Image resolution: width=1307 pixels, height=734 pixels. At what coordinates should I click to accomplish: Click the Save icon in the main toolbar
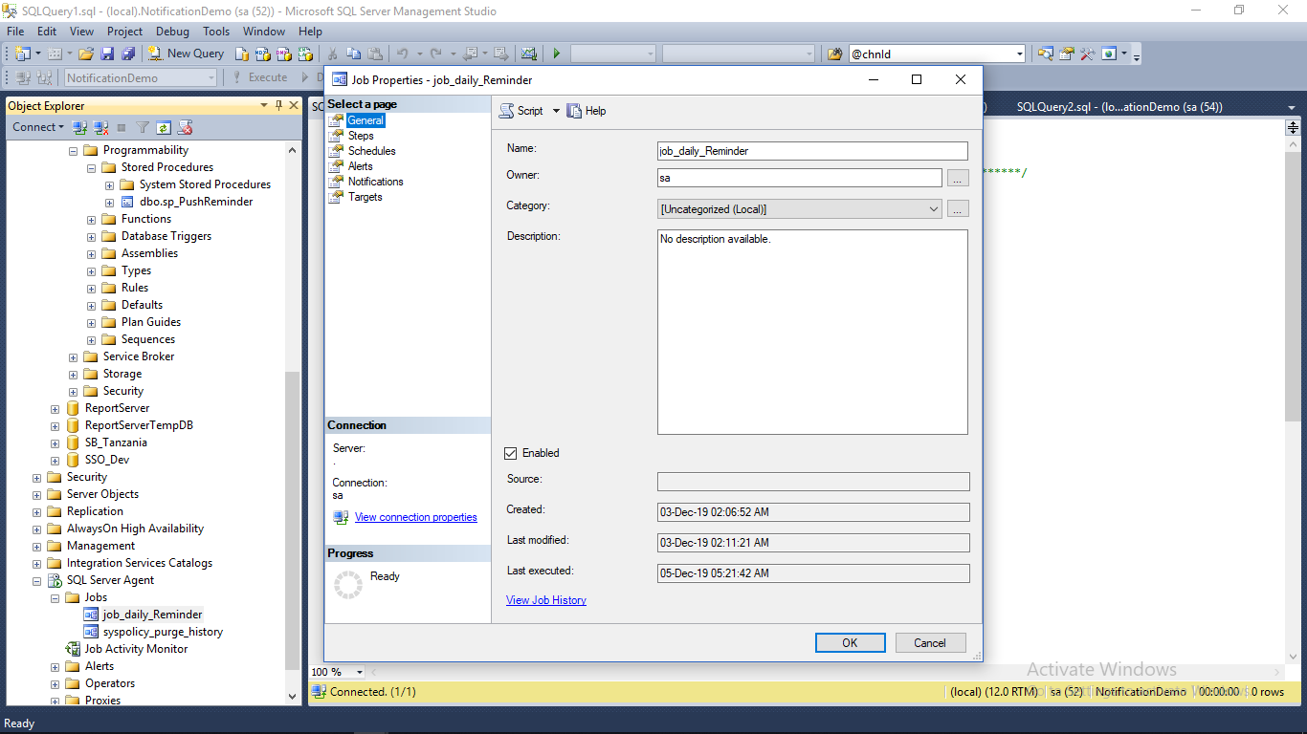point(107,54)
